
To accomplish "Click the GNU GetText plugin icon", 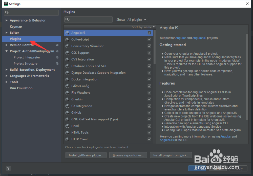I will tap(67, 119).
